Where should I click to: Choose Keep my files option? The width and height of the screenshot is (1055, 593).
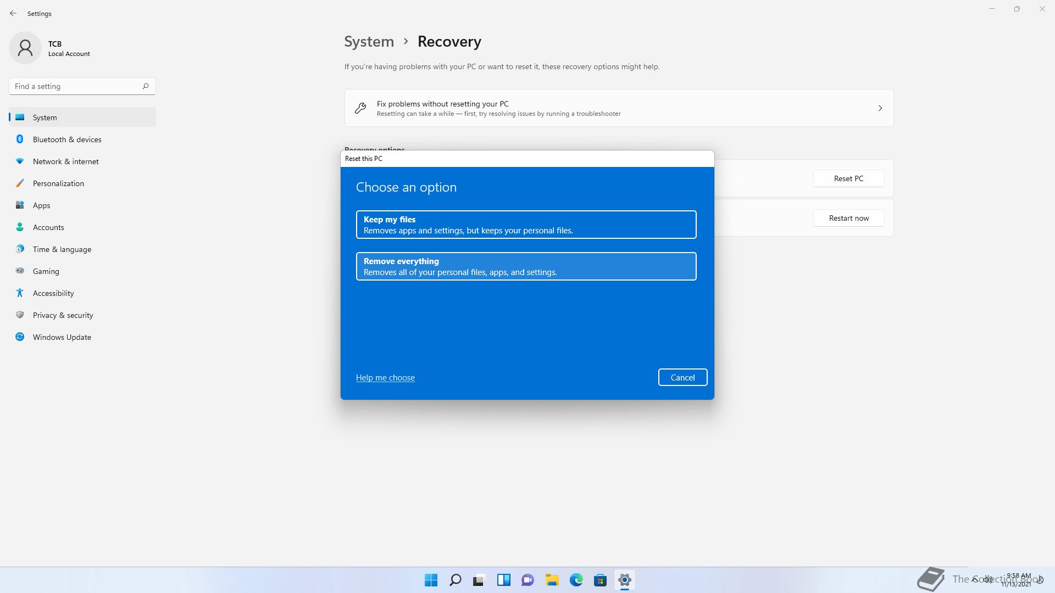(526, 225)
